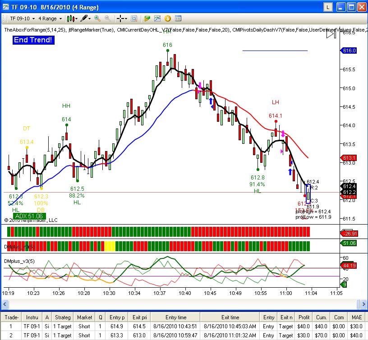The width and height of the screenshot is (368, 340).
Task: Click the jump-to-latest bar arrow icon
Action: [331, 34]
